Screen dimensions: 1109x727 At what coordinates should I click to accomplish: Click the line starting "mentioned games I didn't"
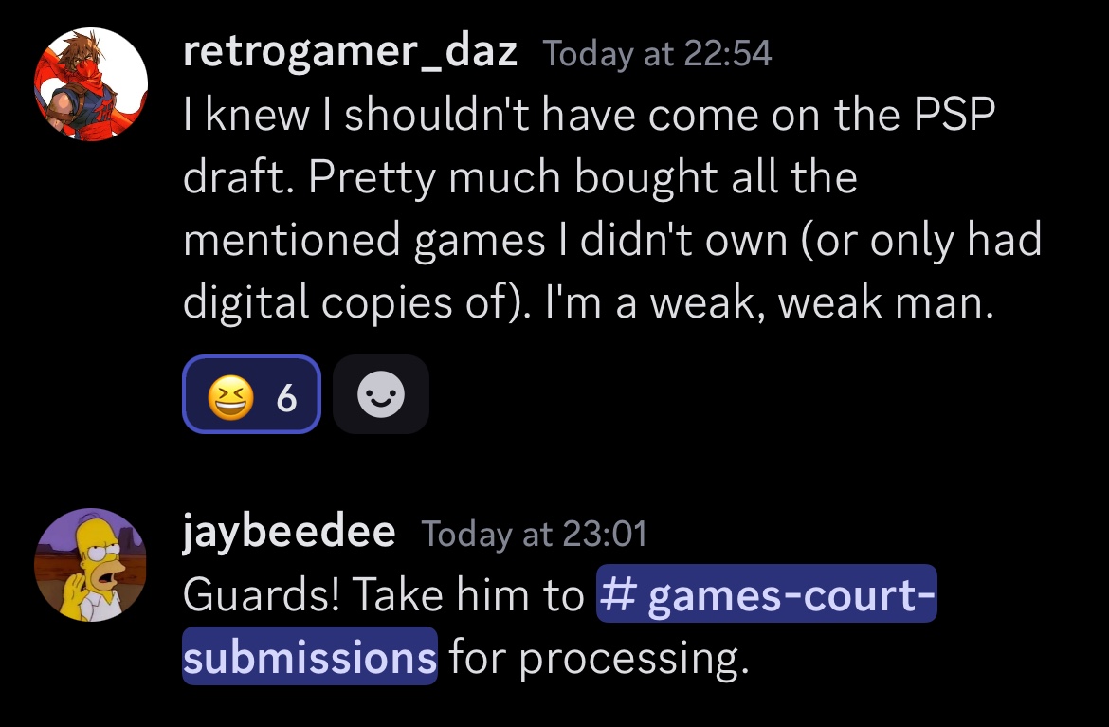[611, 240]
